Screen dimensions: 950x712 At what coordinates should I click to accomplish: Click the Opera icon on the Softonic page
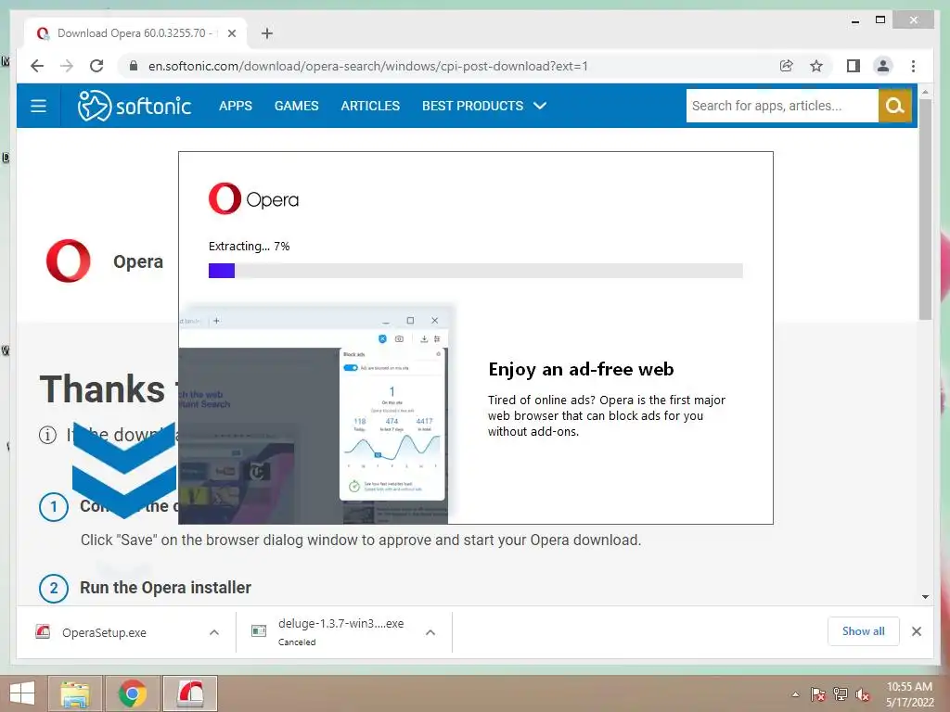tap(69, 261)
